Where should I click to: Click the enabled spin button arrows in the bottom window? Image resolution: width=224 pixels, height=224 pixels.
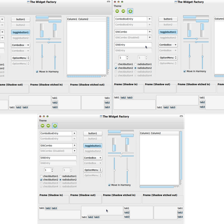click(52, 170)
